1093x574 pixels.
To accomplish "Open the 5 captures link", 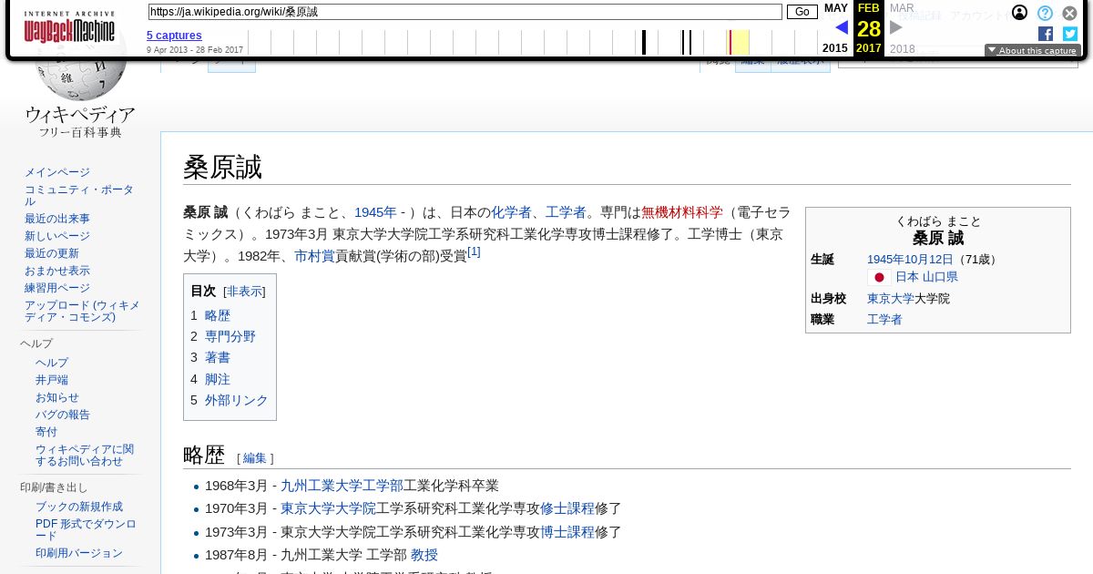I will point(174,36).
